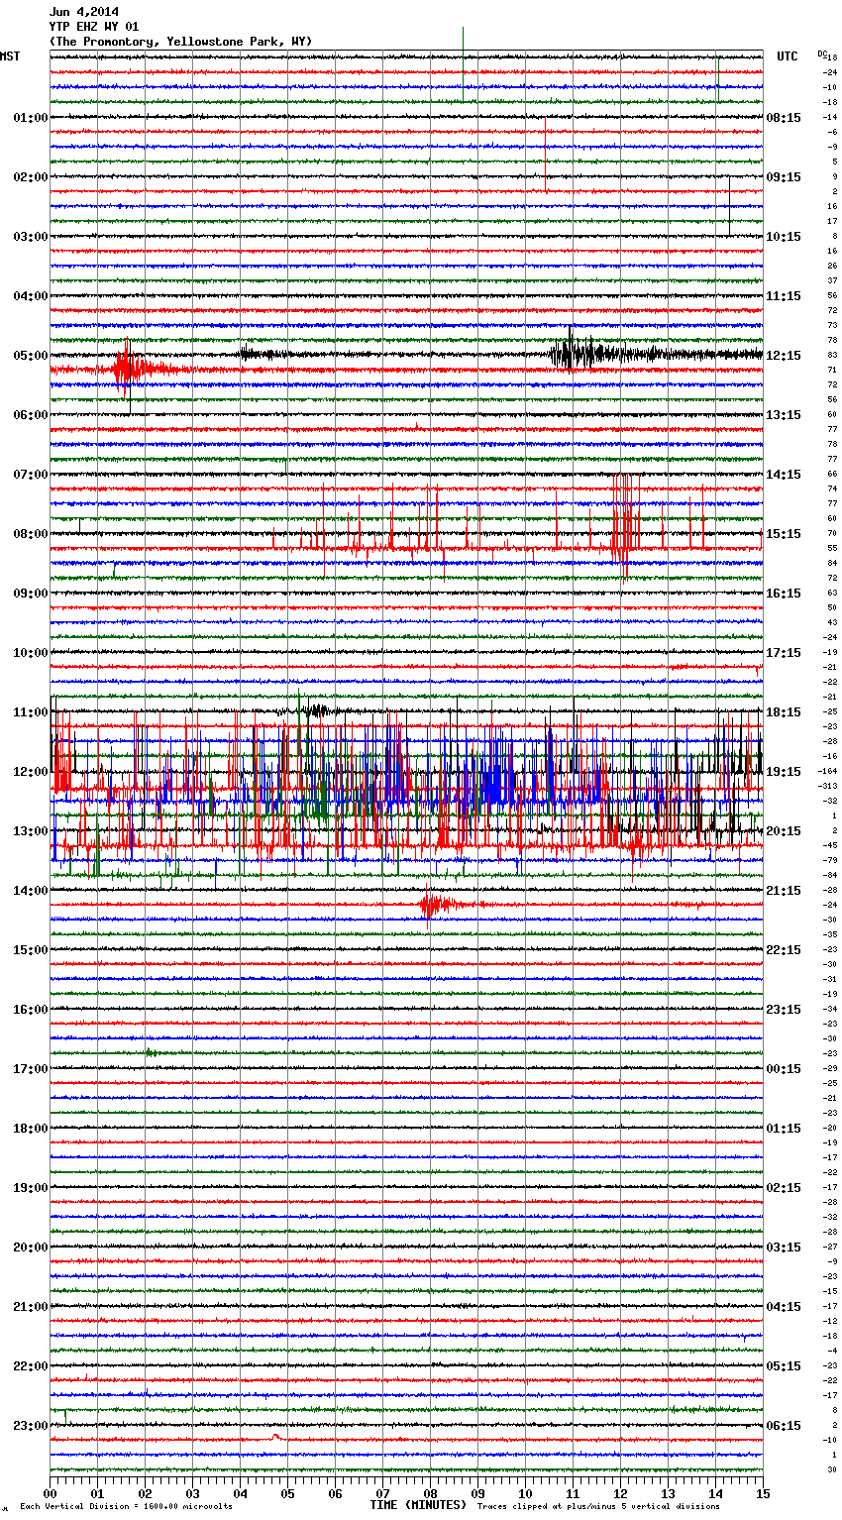The image size is (842, 1520).
Task: Click the 05:15 UTC time label
Action: click(x=784, y=1366)
